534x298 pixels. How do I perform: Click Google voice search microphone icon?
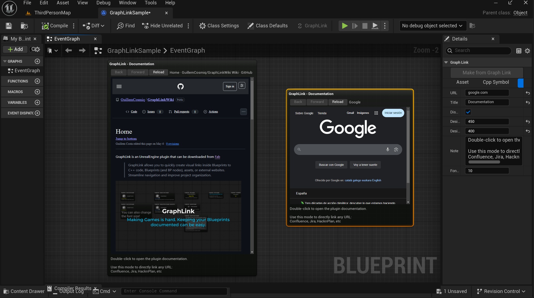[x=388, y=149]
